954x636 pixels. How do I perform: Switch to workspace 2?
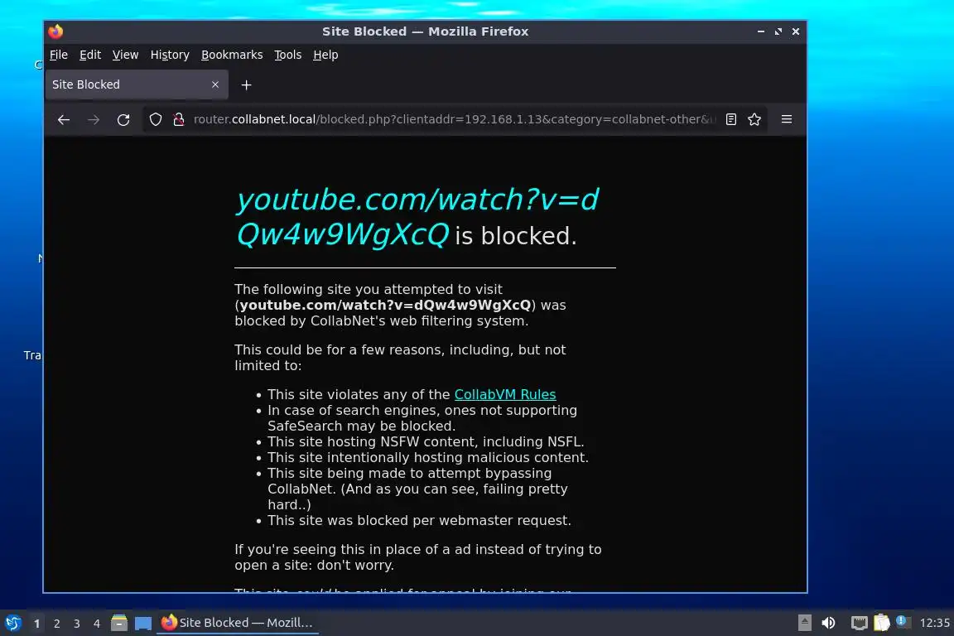56,624
